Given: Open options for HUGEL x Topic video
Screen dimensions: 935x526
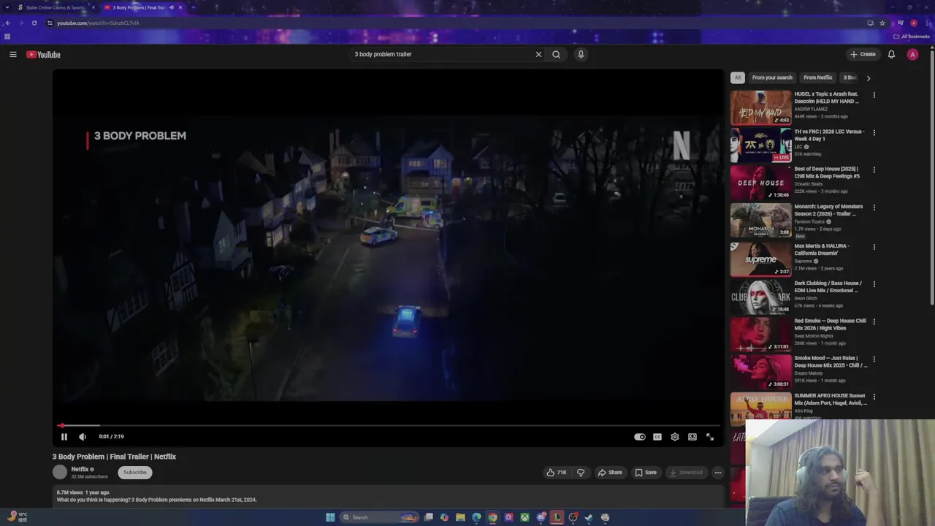Looking at the screenshot, I should click(874, 95).
